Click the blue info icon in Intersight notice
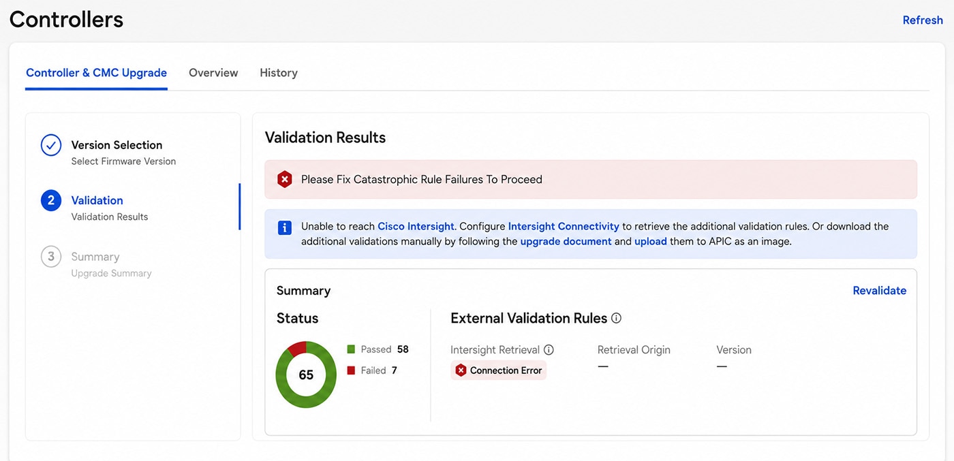 point(285,228)
